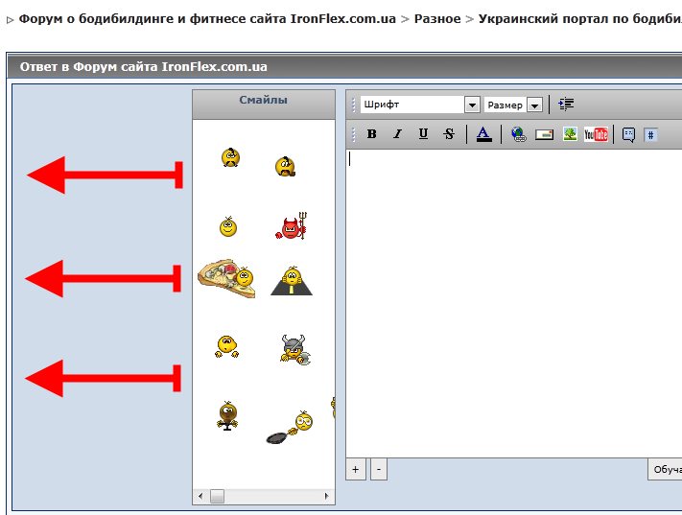Click the insert email icon

(x=544, y=134)
